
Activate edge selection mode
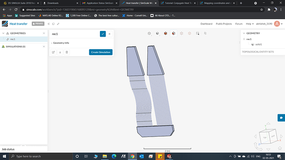tap(181, 33)
